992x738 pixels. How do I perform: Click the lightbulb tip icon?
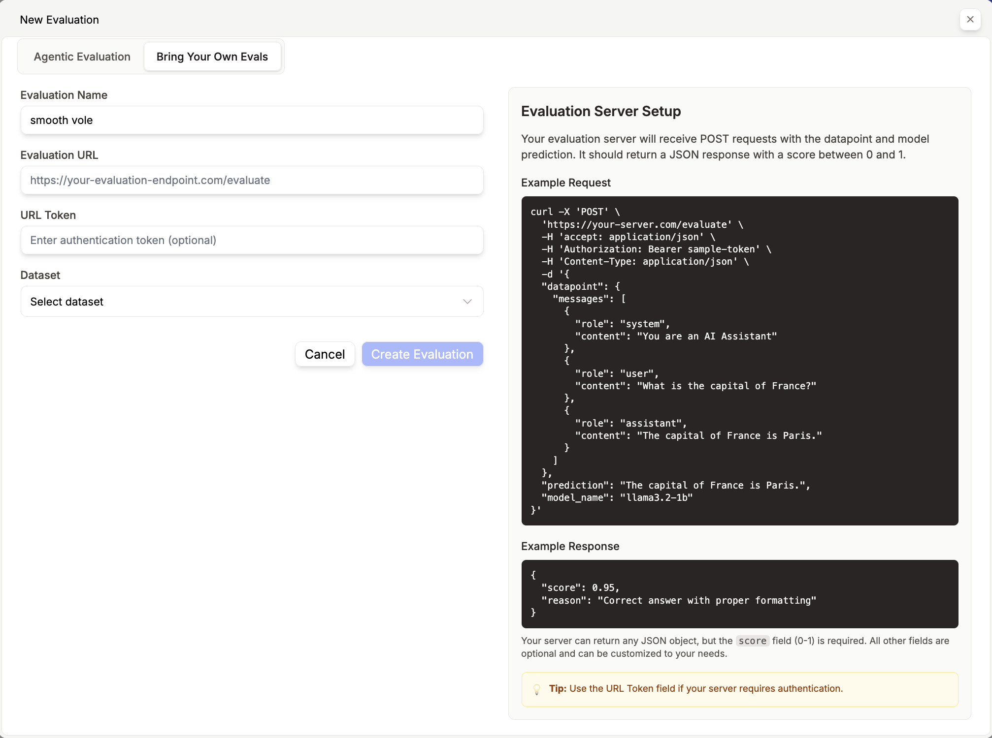[x=537, y=689]
